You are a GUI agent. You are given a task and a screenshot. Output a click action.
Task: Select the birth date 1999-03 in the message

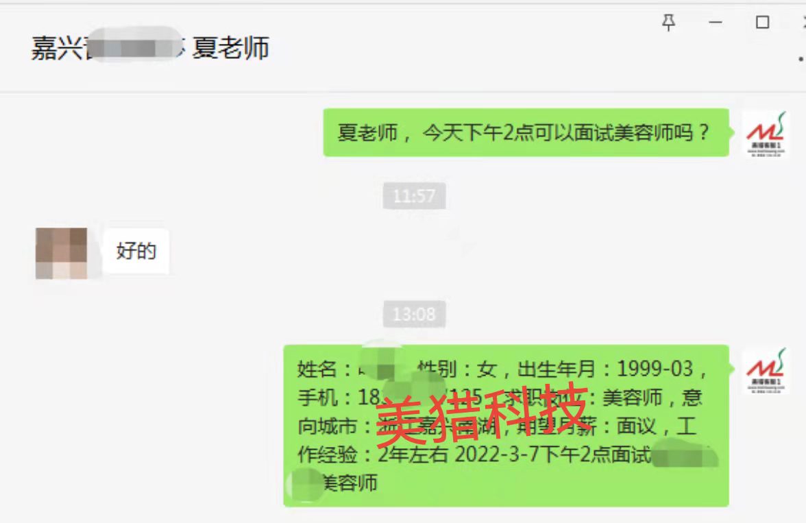655,369
